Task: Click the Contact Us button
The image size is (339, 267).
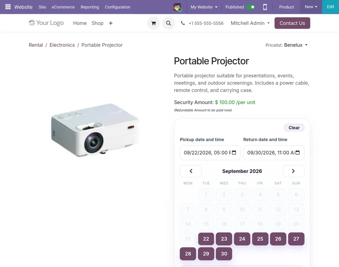Action: pos(292,23)
